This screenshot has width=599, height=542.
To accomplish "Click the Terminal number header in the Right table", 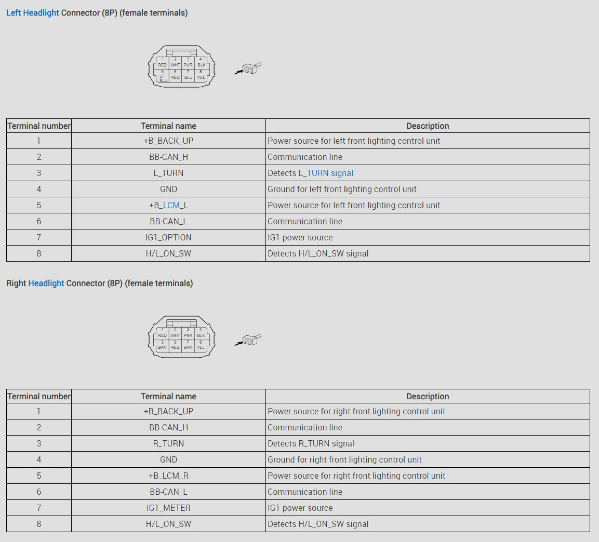I will [39, 396].
